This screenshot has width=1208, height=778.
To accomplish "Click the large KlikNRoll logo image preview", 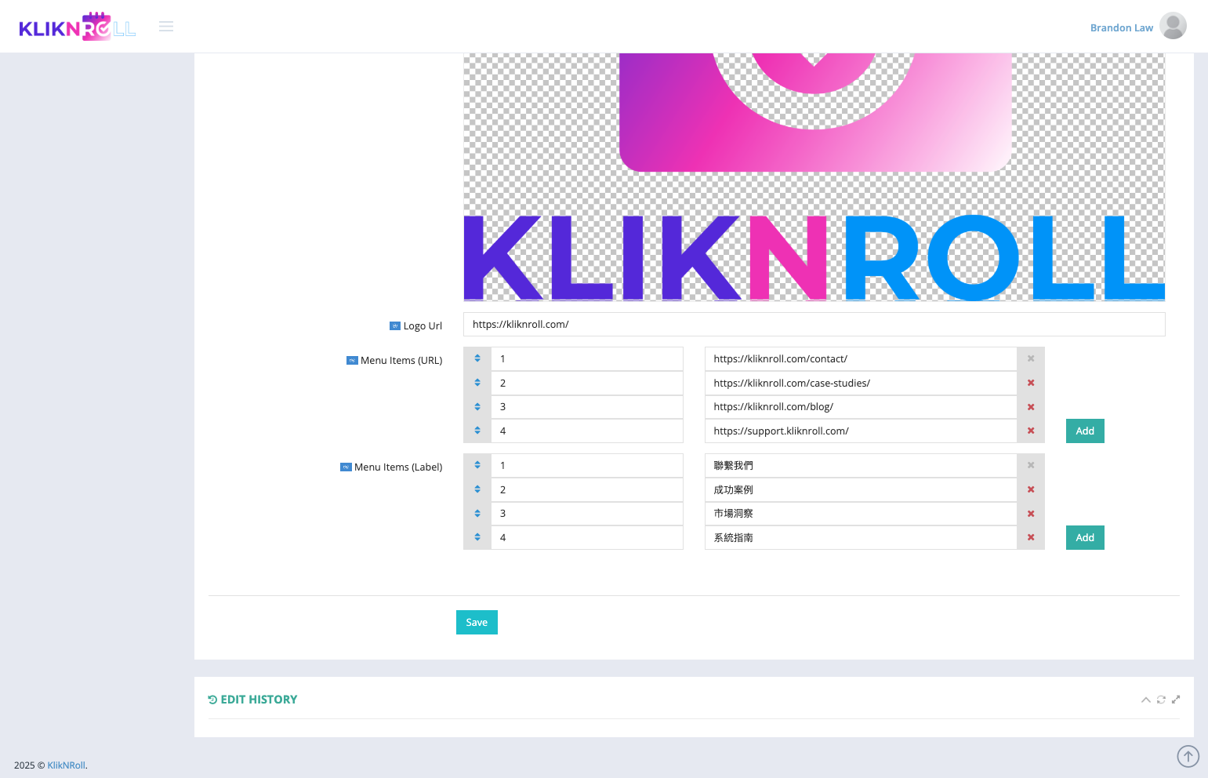I will click(814, 177).
